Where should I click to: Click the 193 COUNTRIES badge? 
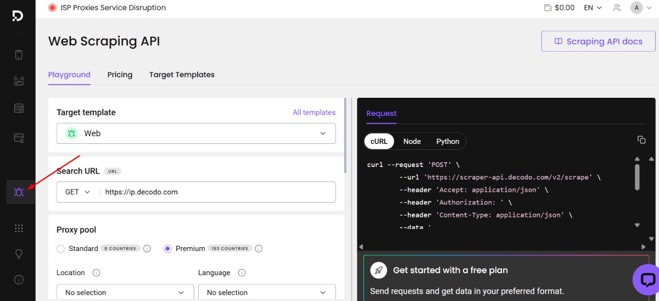click(230, 248)
